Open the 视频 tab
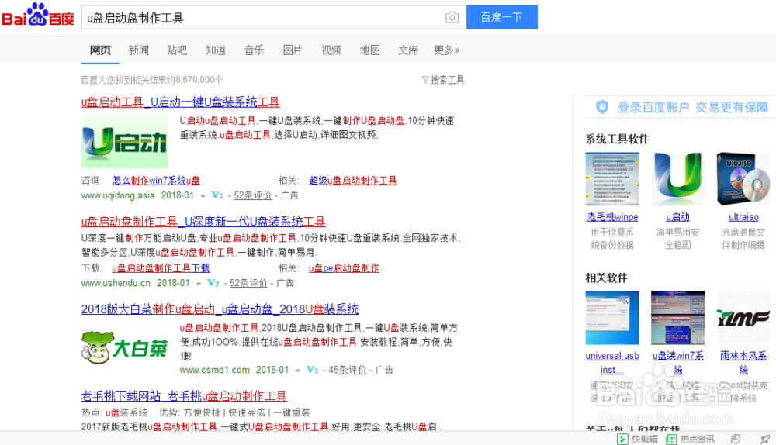 (331, 50)
